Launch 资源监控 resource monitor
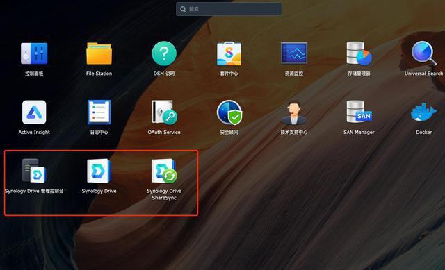Screen dimensions: 445x270 pyautogui.click(x=294, y=53)
